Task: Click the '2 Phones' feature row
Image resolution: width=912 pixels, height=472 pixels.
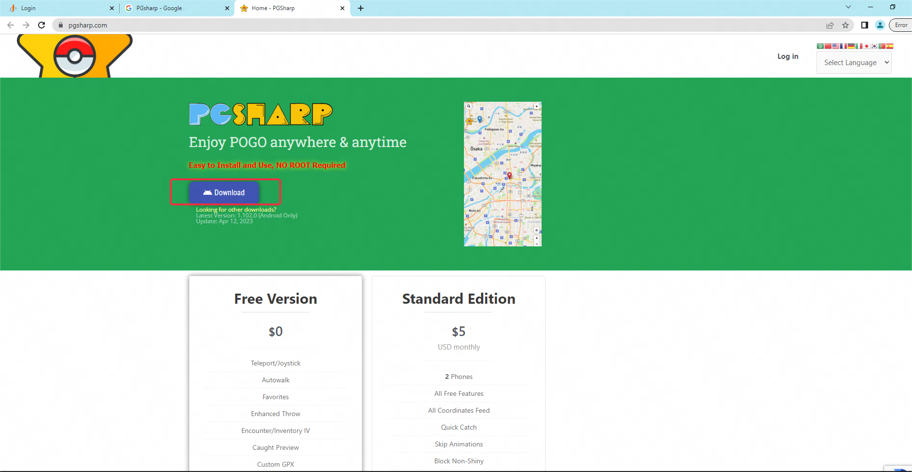Action: click(459, 377)
